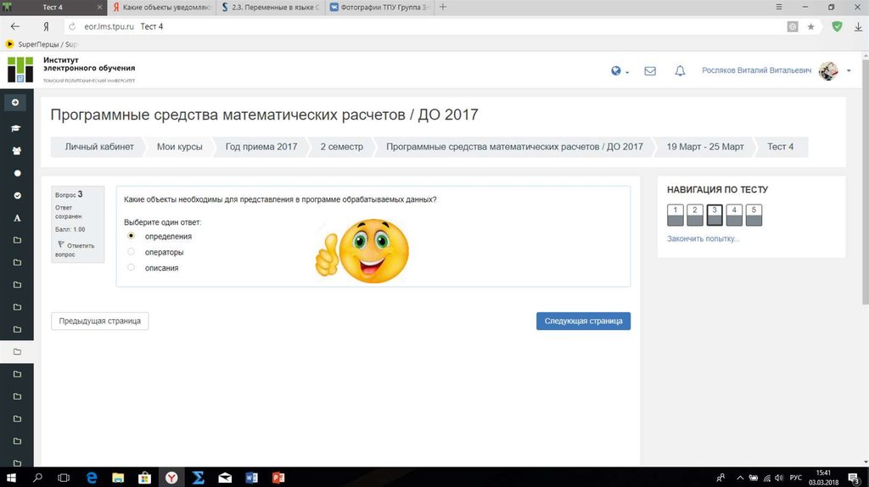Go to 'Следующая страница'
The height and width of the screenshot is (487, 869).
coord(583,321)
